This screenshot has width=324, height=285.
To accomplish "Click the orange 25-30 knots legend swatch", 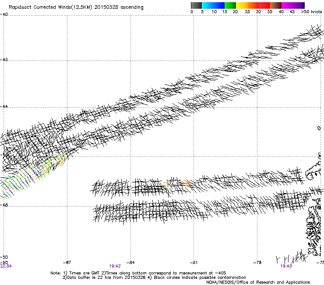I will [253, 5].
